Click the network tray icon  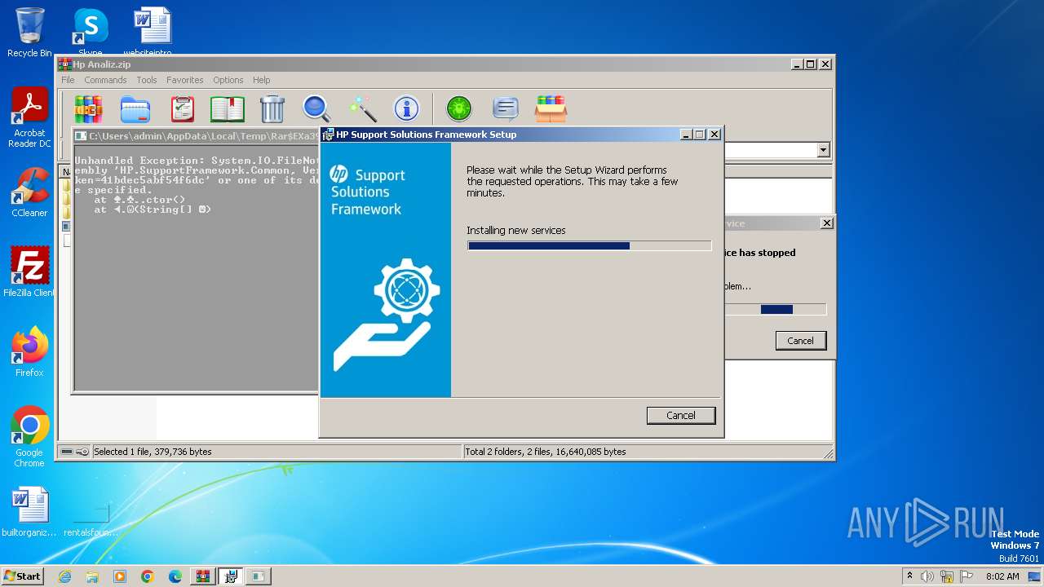click(x=947, y=576)
